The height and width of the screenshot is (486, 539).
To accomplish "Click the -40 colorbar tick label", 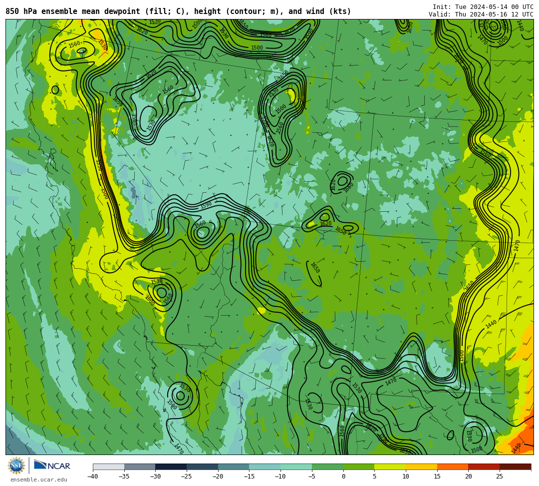I will 92,477.
